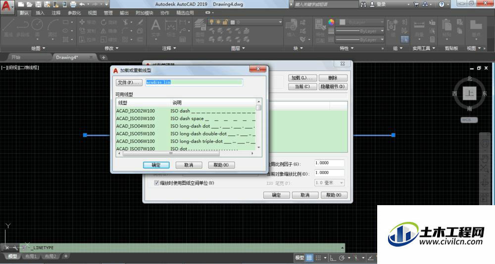Select the Polyline tool in the draw panel

(x=23, y=28)
